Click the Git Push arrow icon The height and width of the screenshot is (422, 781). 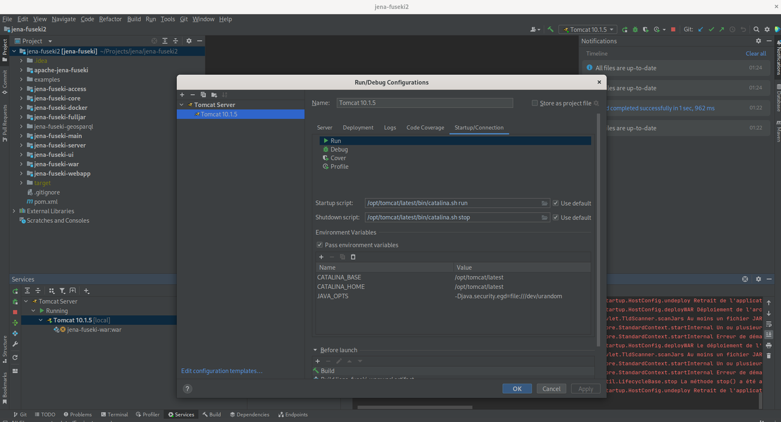(x=721, y=29)
